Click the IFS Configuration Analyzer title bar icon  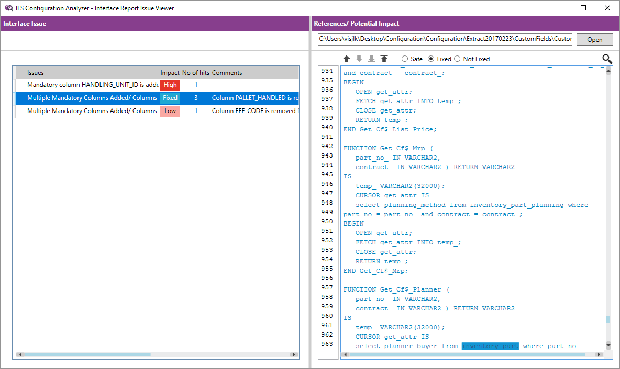point(8,8)
